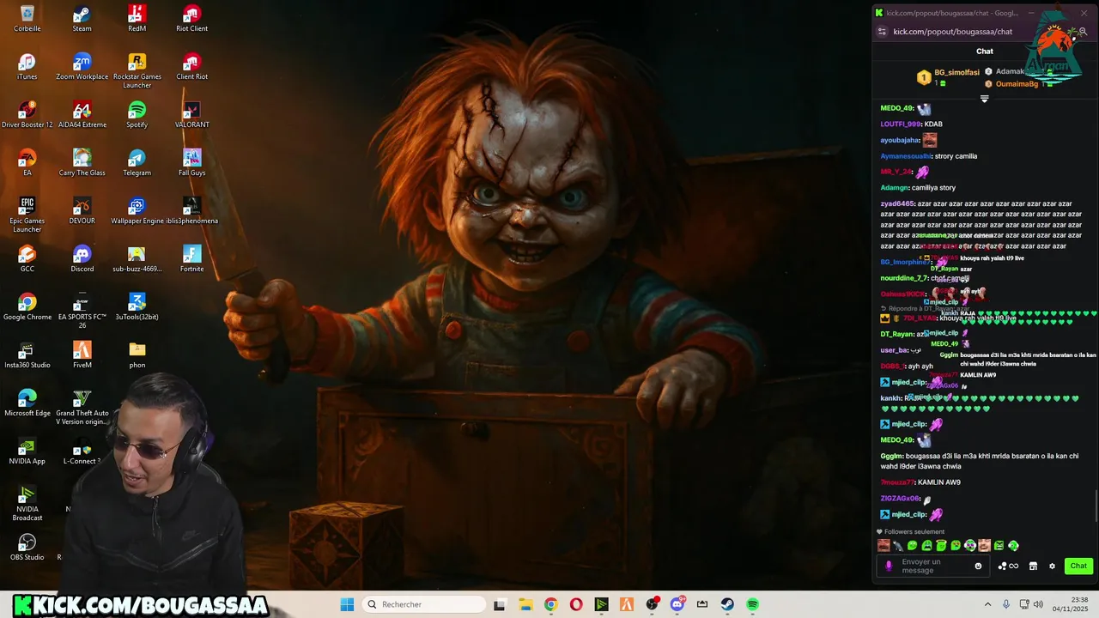Click the chat scrollbar on right edge

(x=1096, y=506)
